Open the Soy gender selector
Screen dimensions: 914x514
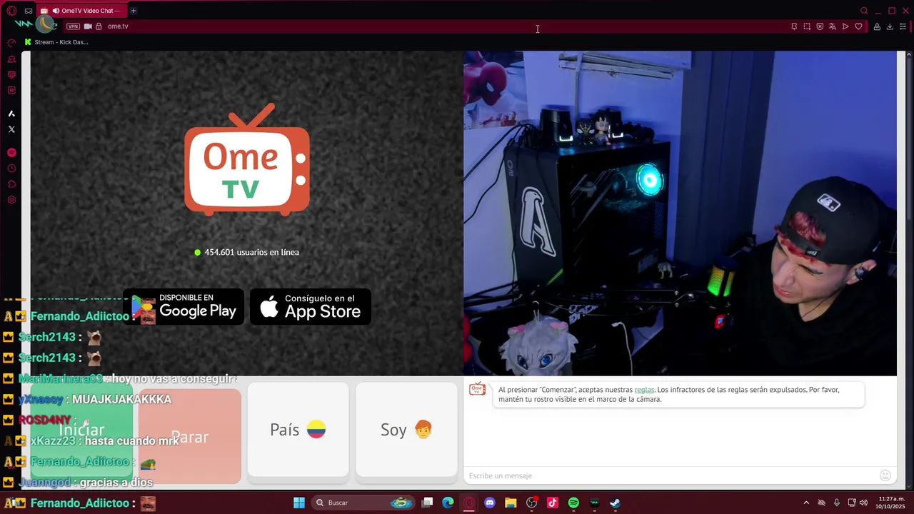pos(406,429)
